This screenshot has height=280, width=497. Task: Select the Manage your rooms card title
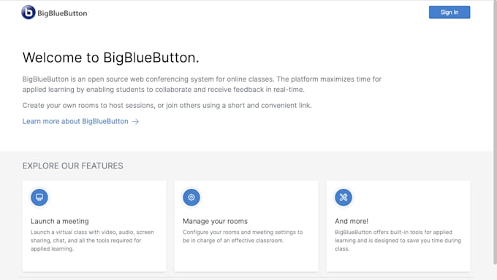[215, 221]
